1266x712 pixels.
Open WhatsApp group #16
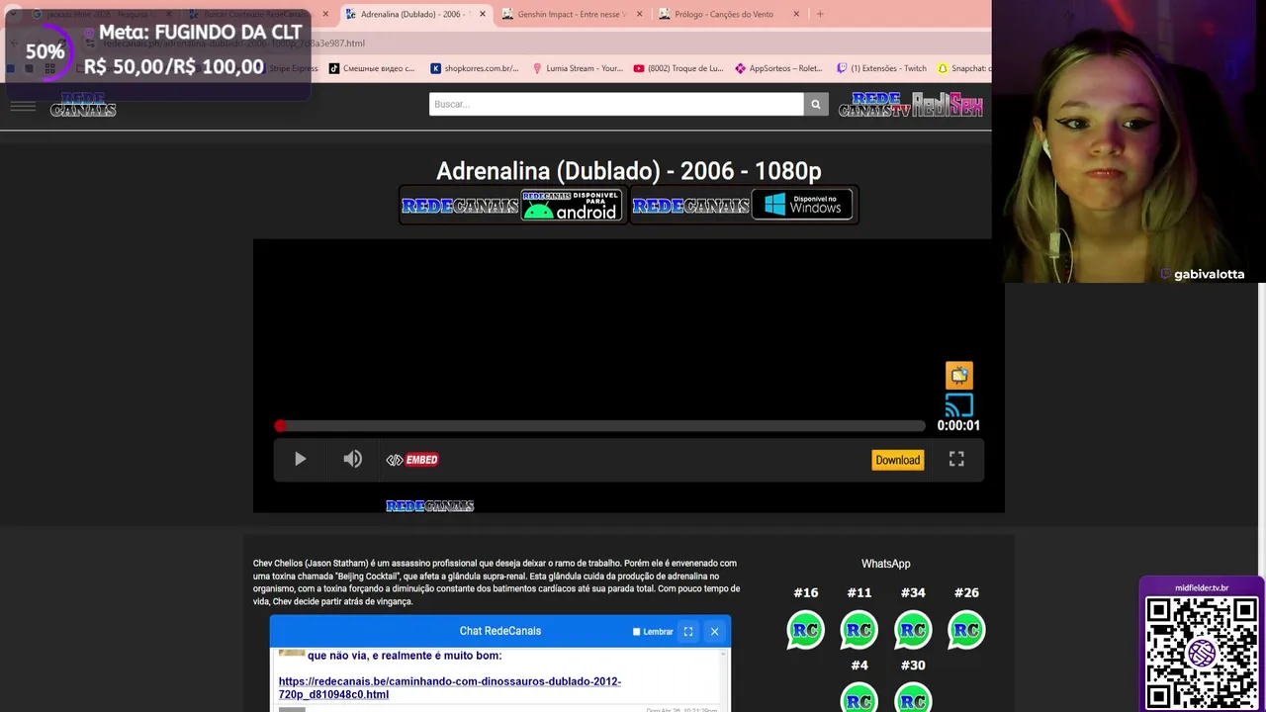(805, 631)
